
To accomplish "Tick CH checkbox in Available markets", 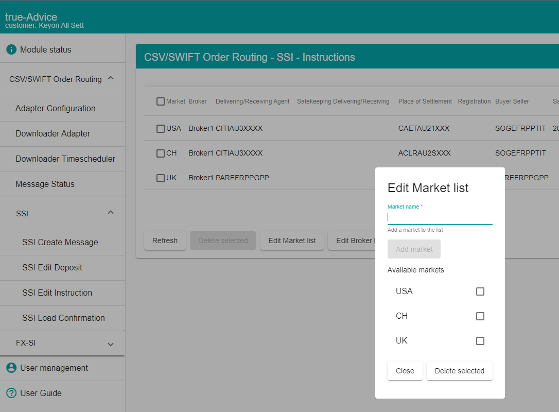I will (x=480, y=316).
